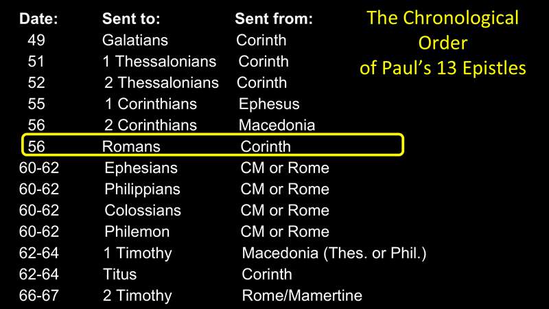Screen dimensions: 549x309
Task: Click the Ephesians entry
Action: coord(141,168)
